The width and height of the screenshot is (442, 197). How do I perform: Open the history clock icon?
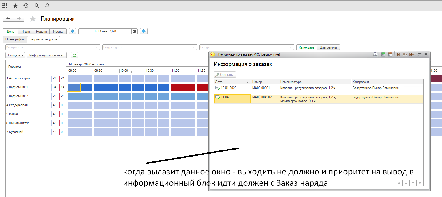[x=26, y=5]
